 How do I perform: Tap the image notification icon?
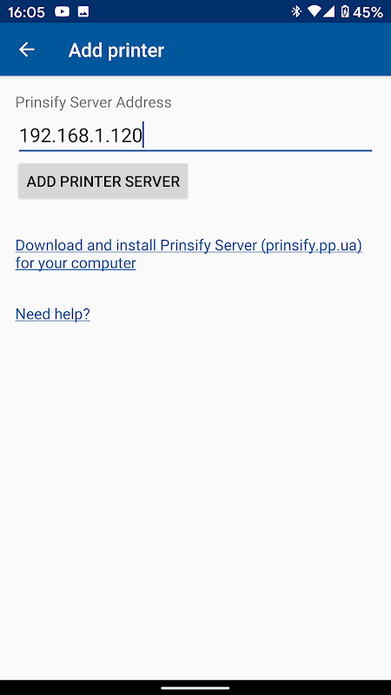click(83, 11)
